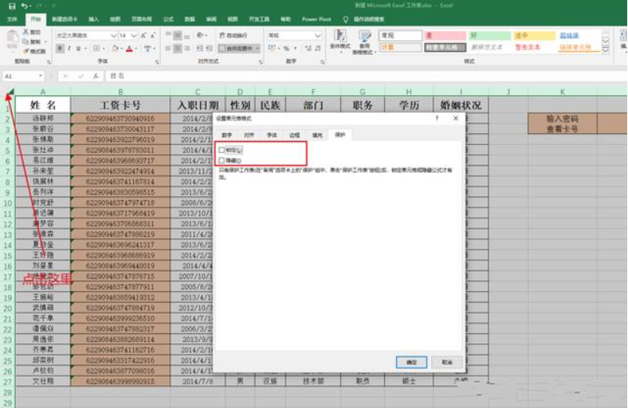Increase font size with the larger A icon
This screenshot has width=628, height=408.
[143, 35]
